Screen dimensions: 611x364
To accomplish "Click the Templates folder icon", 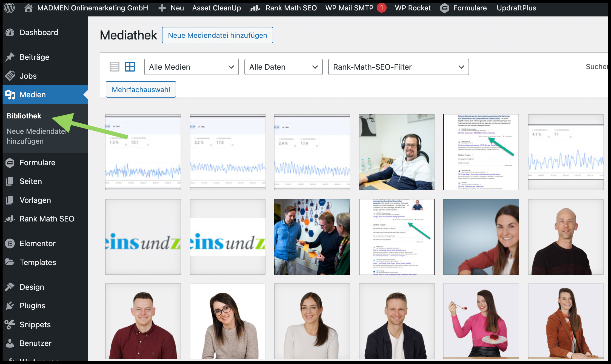I will pyautogui.click(x=10, y=262).
